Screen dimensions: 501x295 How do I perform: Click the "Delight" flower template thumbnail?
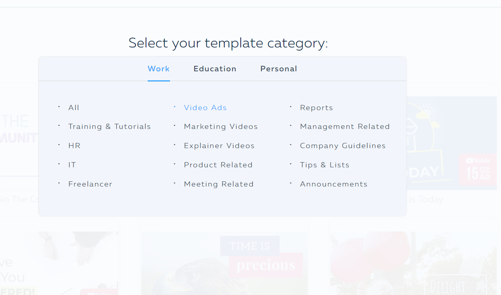click(413, 262)
